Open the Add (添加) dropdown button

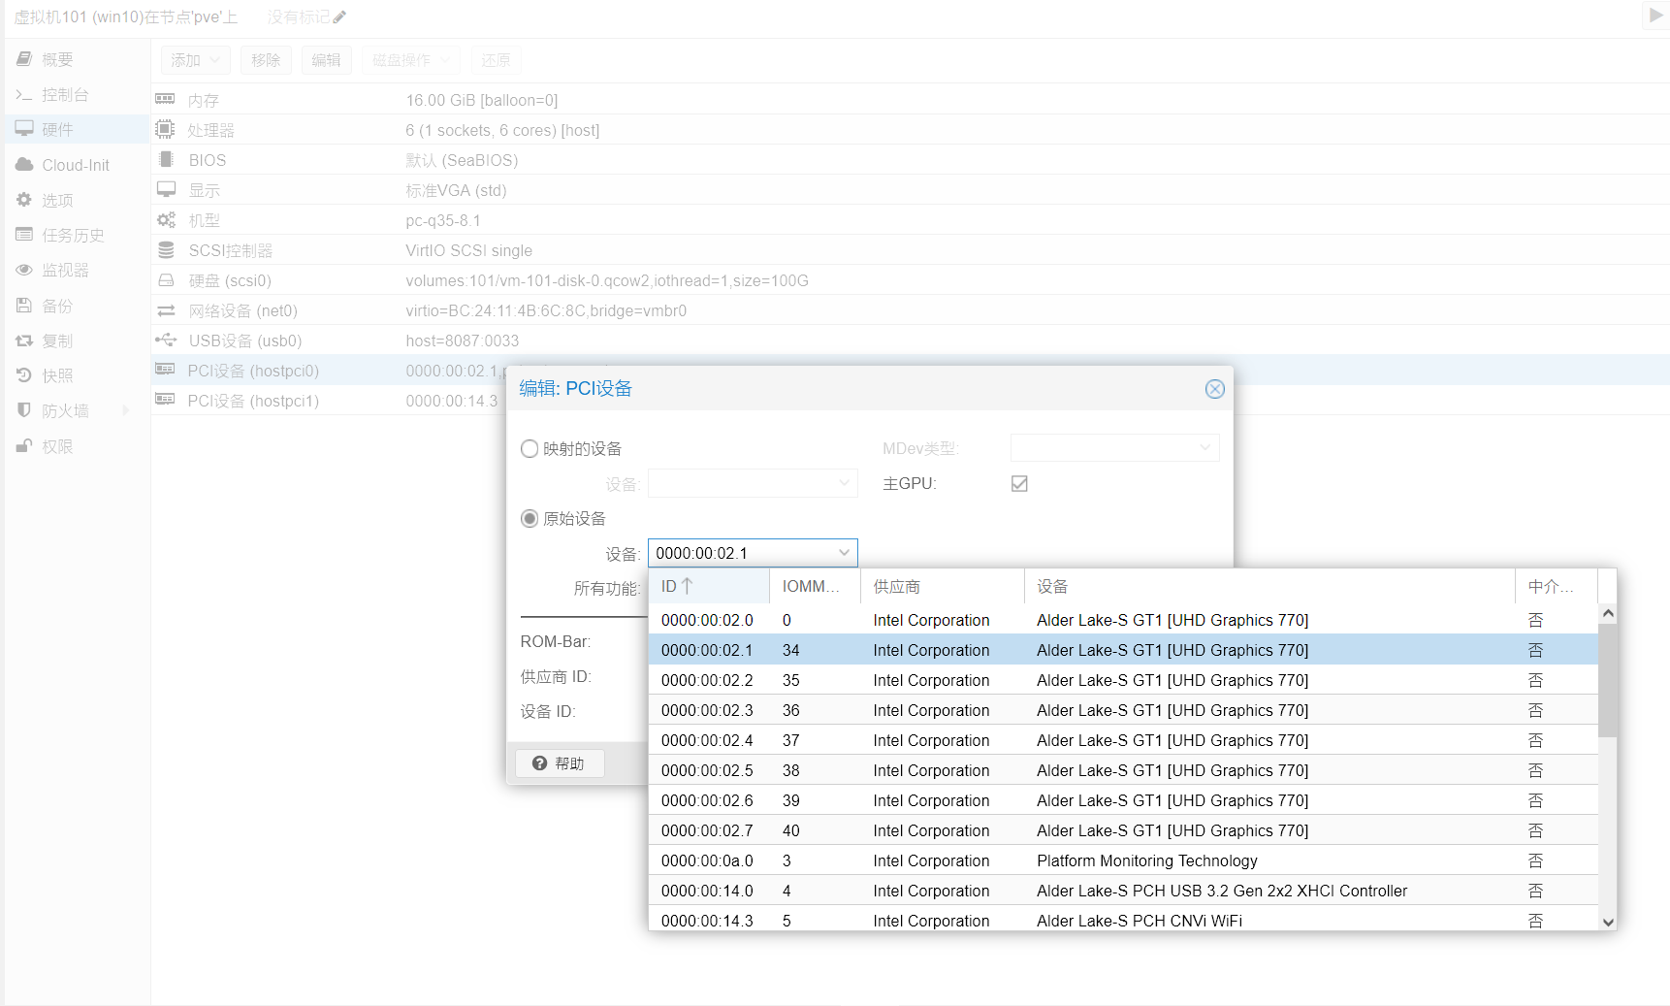pos(195,60)
